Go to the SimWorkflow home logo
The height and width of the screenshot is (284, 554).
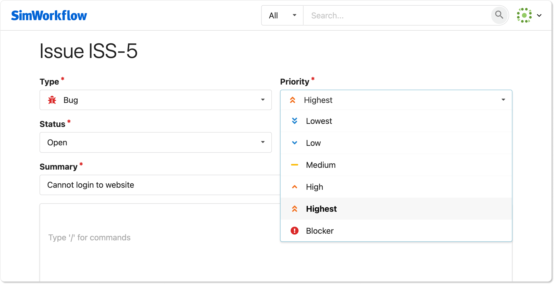[49, 15]
